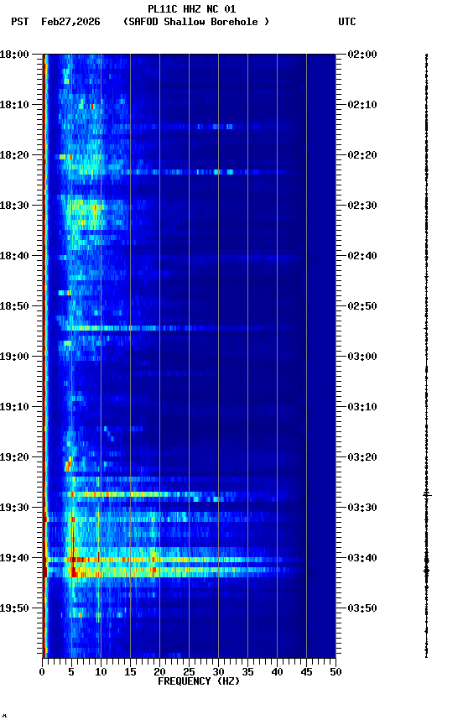Click the 03:40 UTC time label
This screenshot has width=463, height=725.
click(362, 558)
